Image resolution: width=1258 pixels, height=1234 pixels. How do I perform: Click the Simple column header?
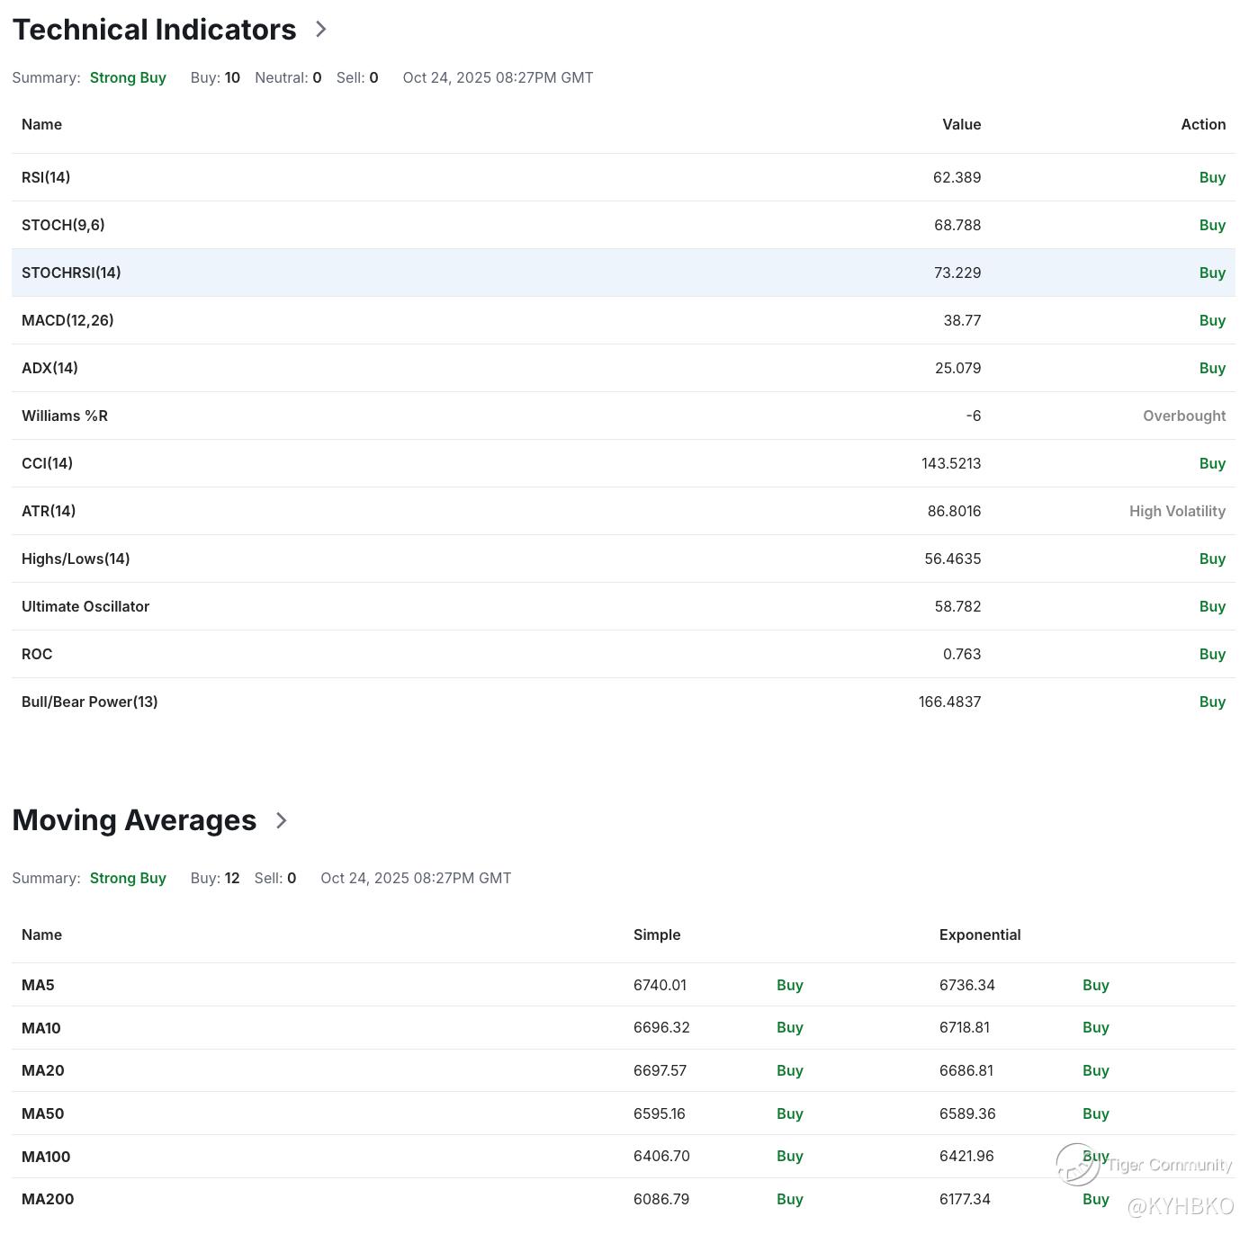657,934
